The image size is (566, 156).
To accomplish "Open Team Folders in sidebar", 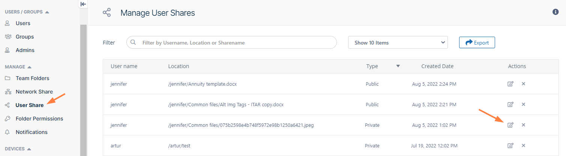I will click(32, 78).
